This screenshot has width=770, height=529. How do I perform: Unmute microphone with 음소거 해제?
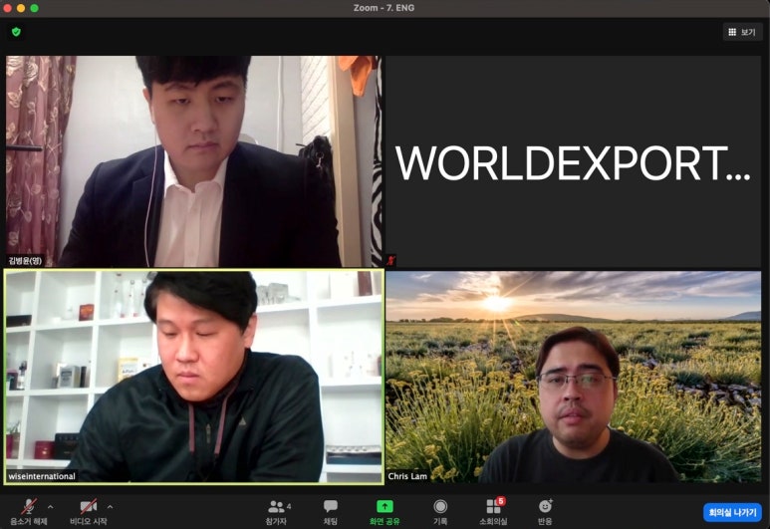pyautogui.click(x=29, y=511)
